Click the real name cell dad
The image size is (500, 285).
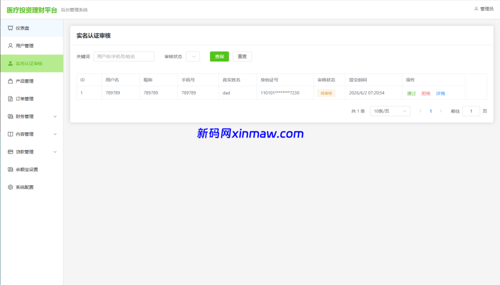pyautogui.click(x=227, y=93)
